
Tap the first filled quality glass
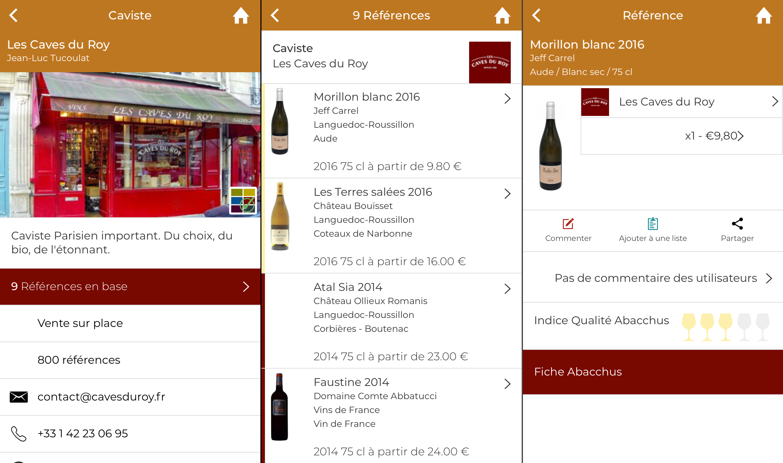click(689, 327)
